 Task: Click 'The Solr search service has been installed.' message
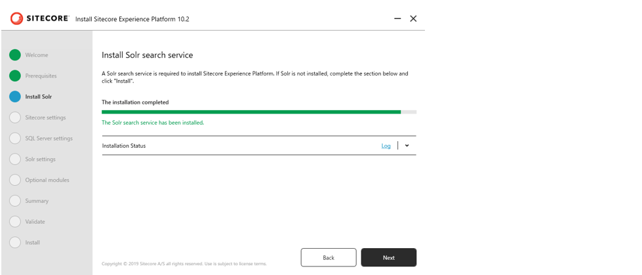click(x=153, y=123)
